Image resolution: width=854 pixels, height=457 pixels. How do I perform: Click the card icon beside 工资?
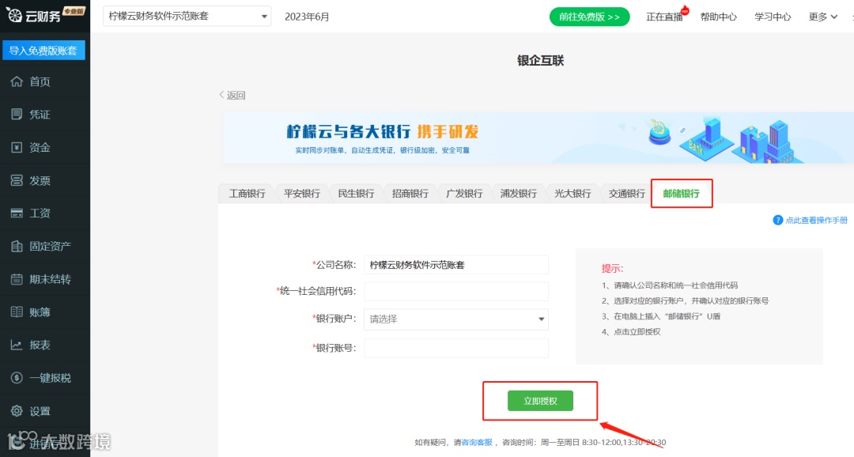point(17,213)
